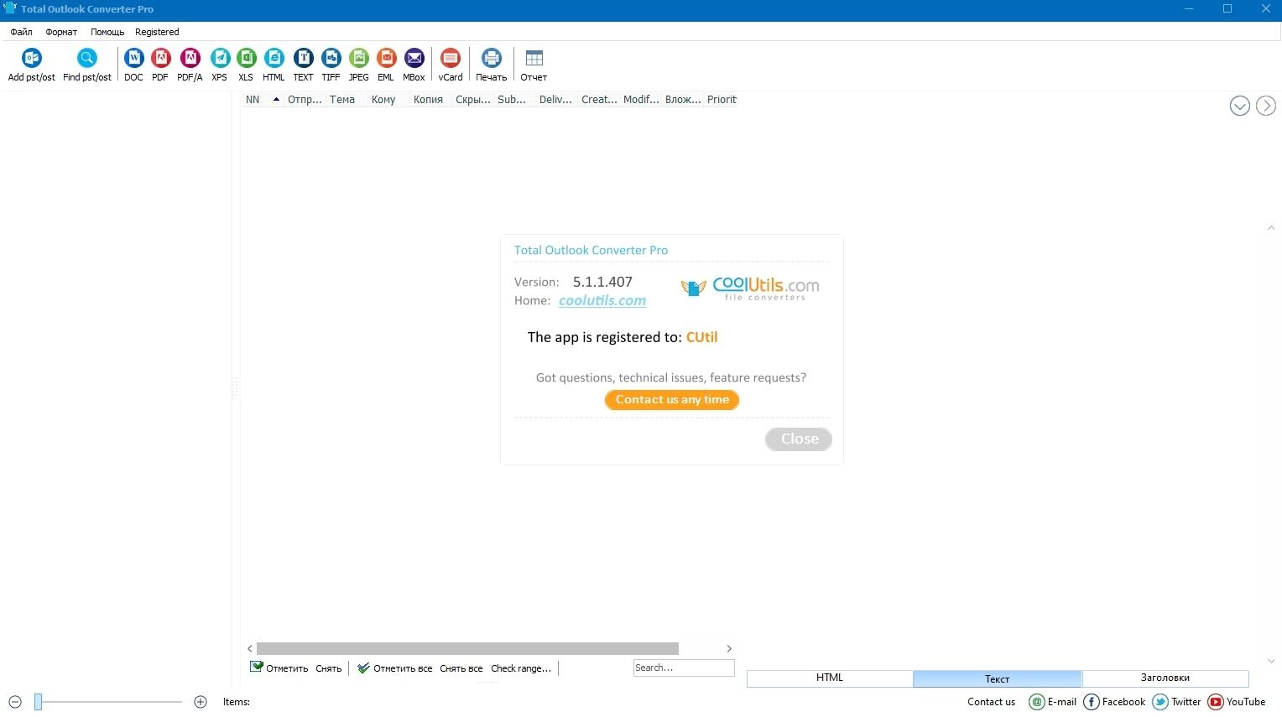The width and height of the screenshot is (1282, 717).
Task: Choose PDF/A export icon
Action: click(x=190, y=65)
